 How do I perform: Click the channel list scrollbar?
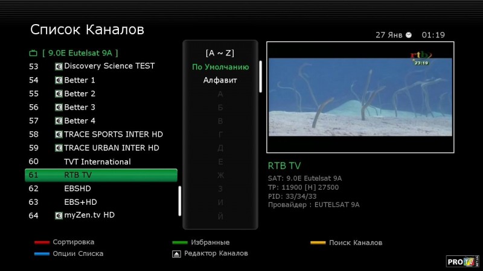(x=179, y=201)
